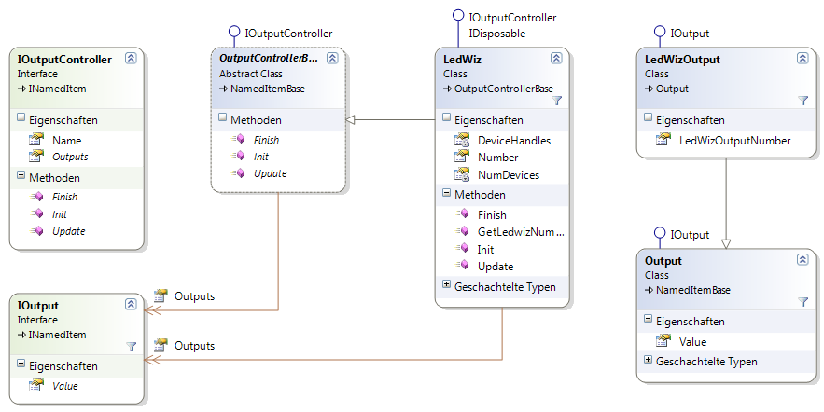The image size is (824, 412).
Task: Click interface lollipop above OutputControllerBase
Action: (234, 32)
